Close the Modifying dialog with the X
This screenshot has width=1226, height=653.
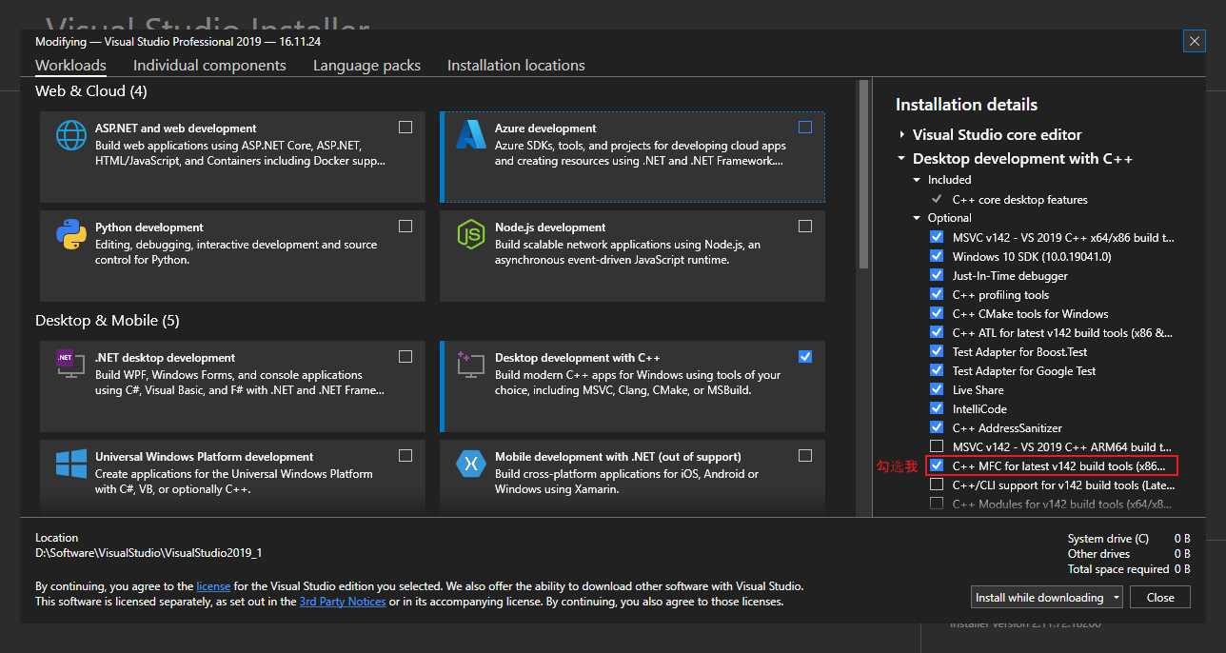coord(1195,41)
